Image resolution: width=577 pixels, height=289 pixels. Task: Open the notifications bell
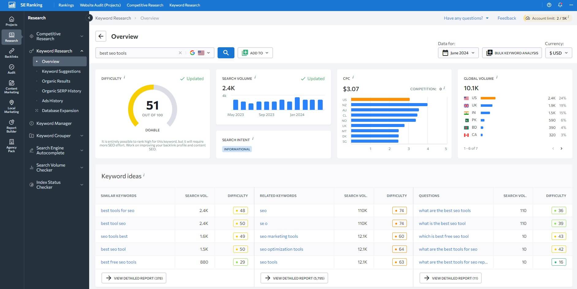[560, 5]
